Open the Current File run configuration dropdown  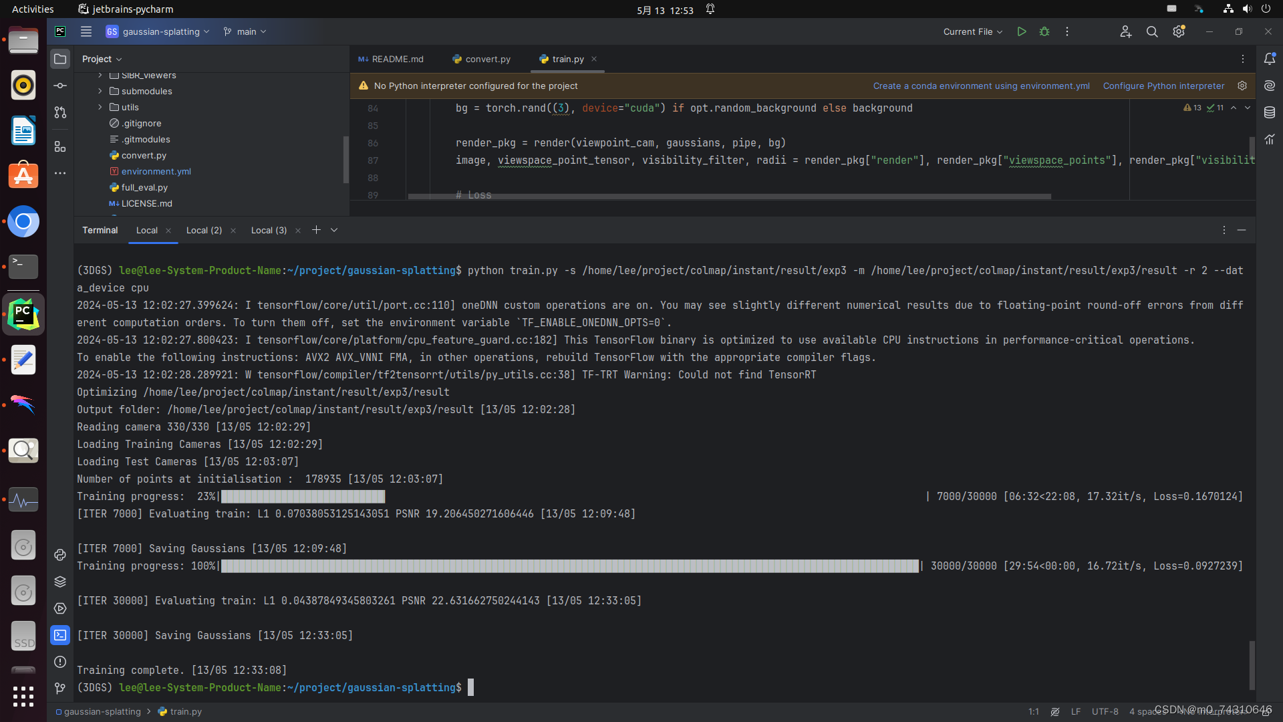972,31
